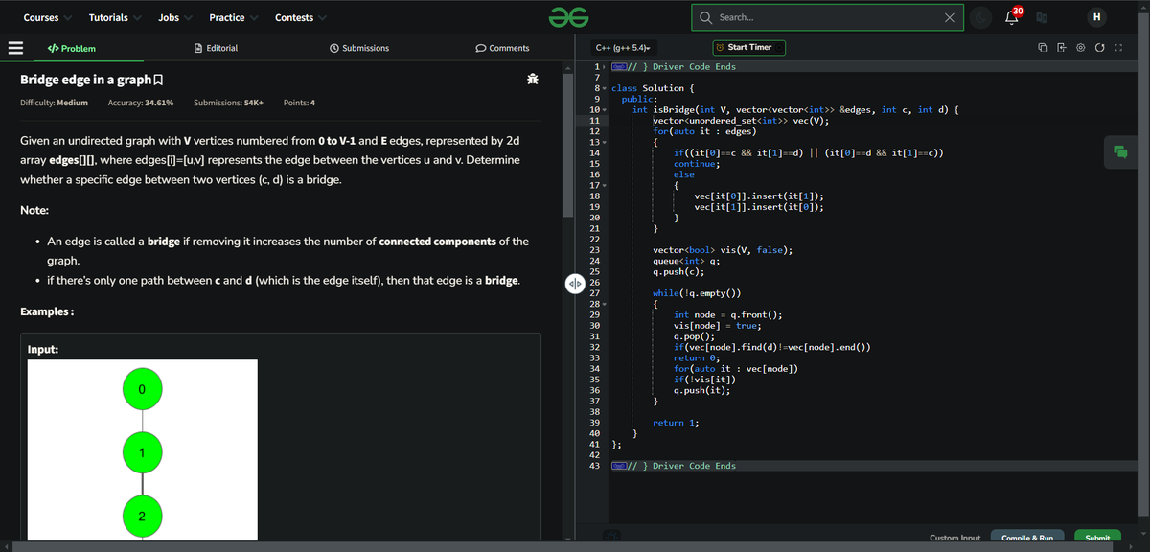Reset code with the refresh icon
The width and height of the screenshot is (1150, 552).
(x=1099, y=48)
